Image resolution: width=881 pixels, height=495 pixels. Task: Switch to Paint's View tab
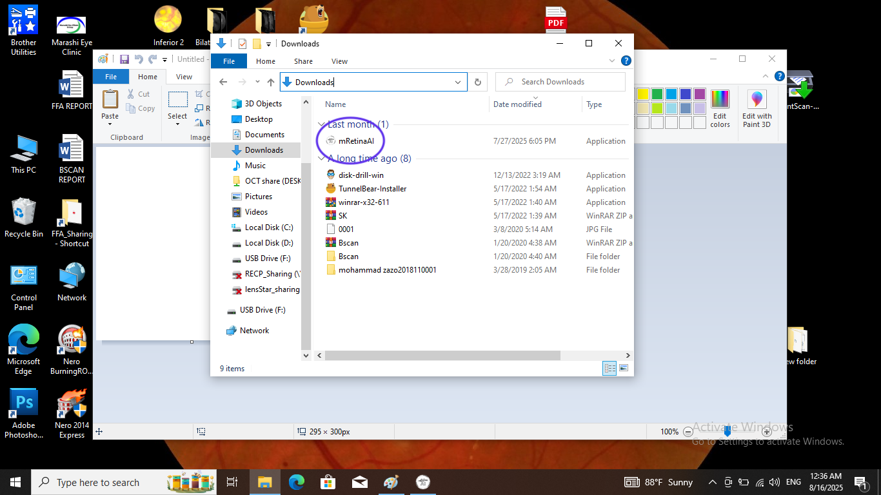pyautogui.click(x=184, y=76)
